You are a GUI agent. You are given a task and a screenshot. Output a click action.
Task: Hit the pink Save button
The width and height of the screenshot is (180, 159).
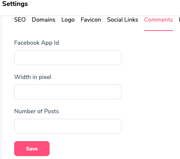[x=32, y=149]
